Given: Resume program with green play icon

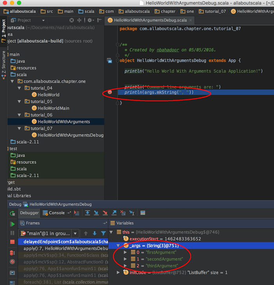Looking at the screenshot, I should tap(12, 224).
